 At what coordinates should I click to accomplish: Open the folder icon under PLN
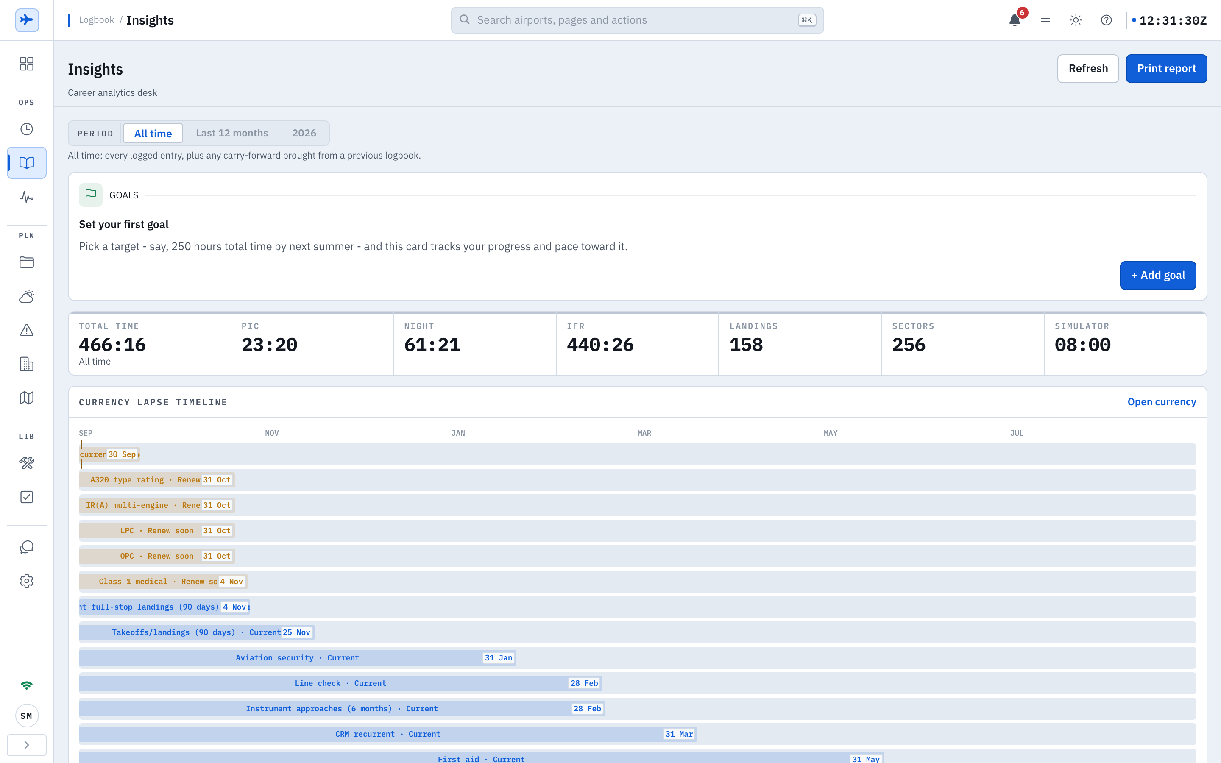point(27,262)
